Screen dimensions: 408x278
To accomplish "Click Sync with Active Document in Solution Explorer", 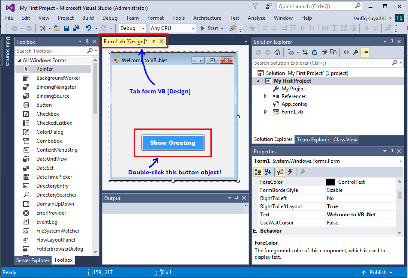I will (305, 52).
